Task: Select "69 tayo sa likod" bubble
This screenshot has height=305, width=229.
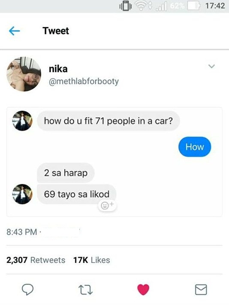Action: pos(77,194)
